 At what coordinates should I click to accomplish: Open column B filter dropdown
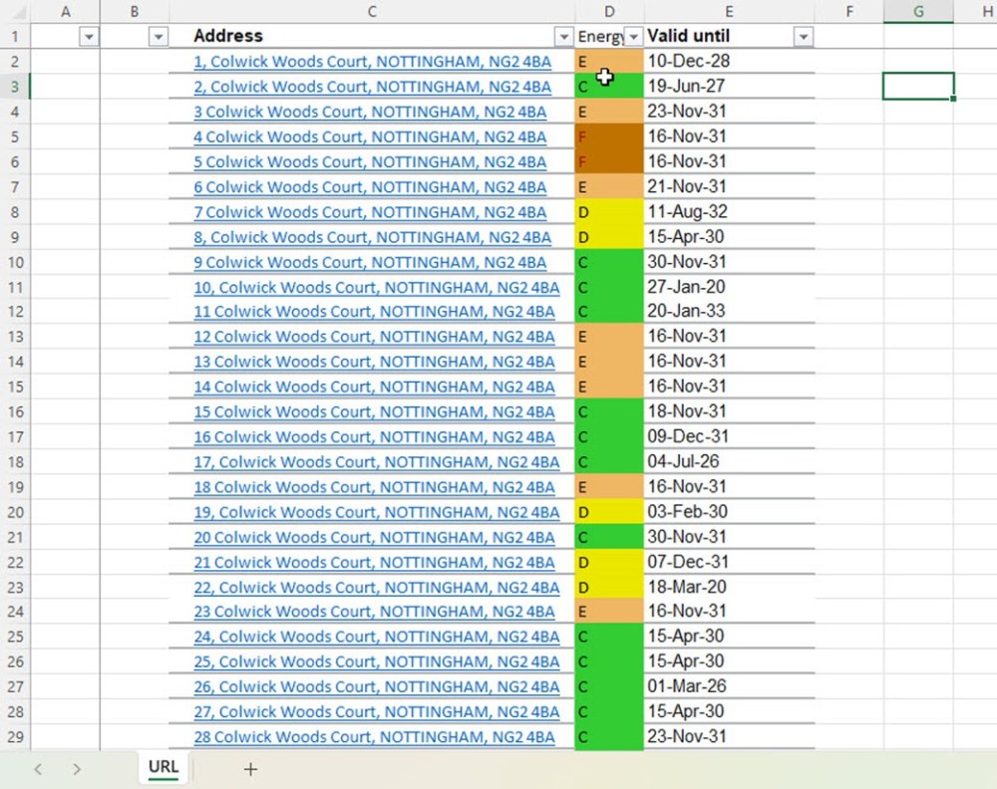point(158,37)
